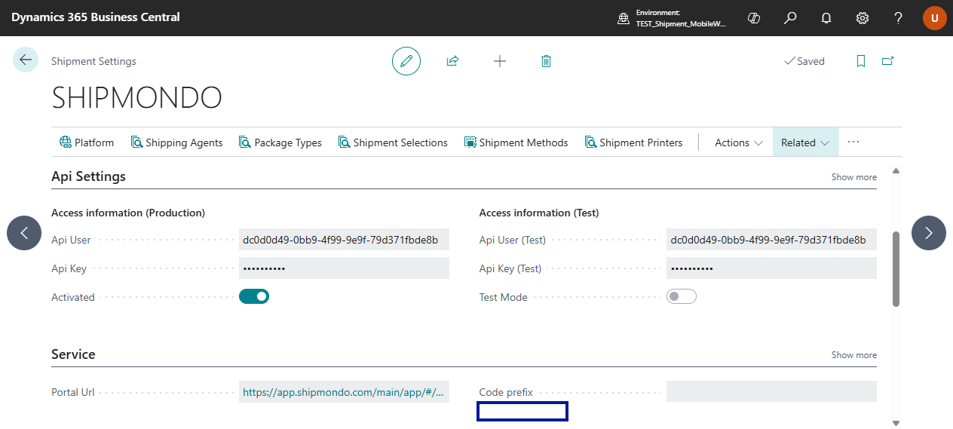Click the Api User (Test) field
This screenshot has width=953, height=429.
tap(771, 241)
